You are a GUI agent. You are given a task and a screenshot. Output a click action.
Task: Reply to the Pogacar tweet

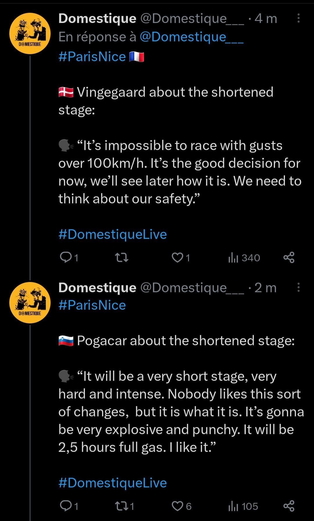[x=69, y=506]
